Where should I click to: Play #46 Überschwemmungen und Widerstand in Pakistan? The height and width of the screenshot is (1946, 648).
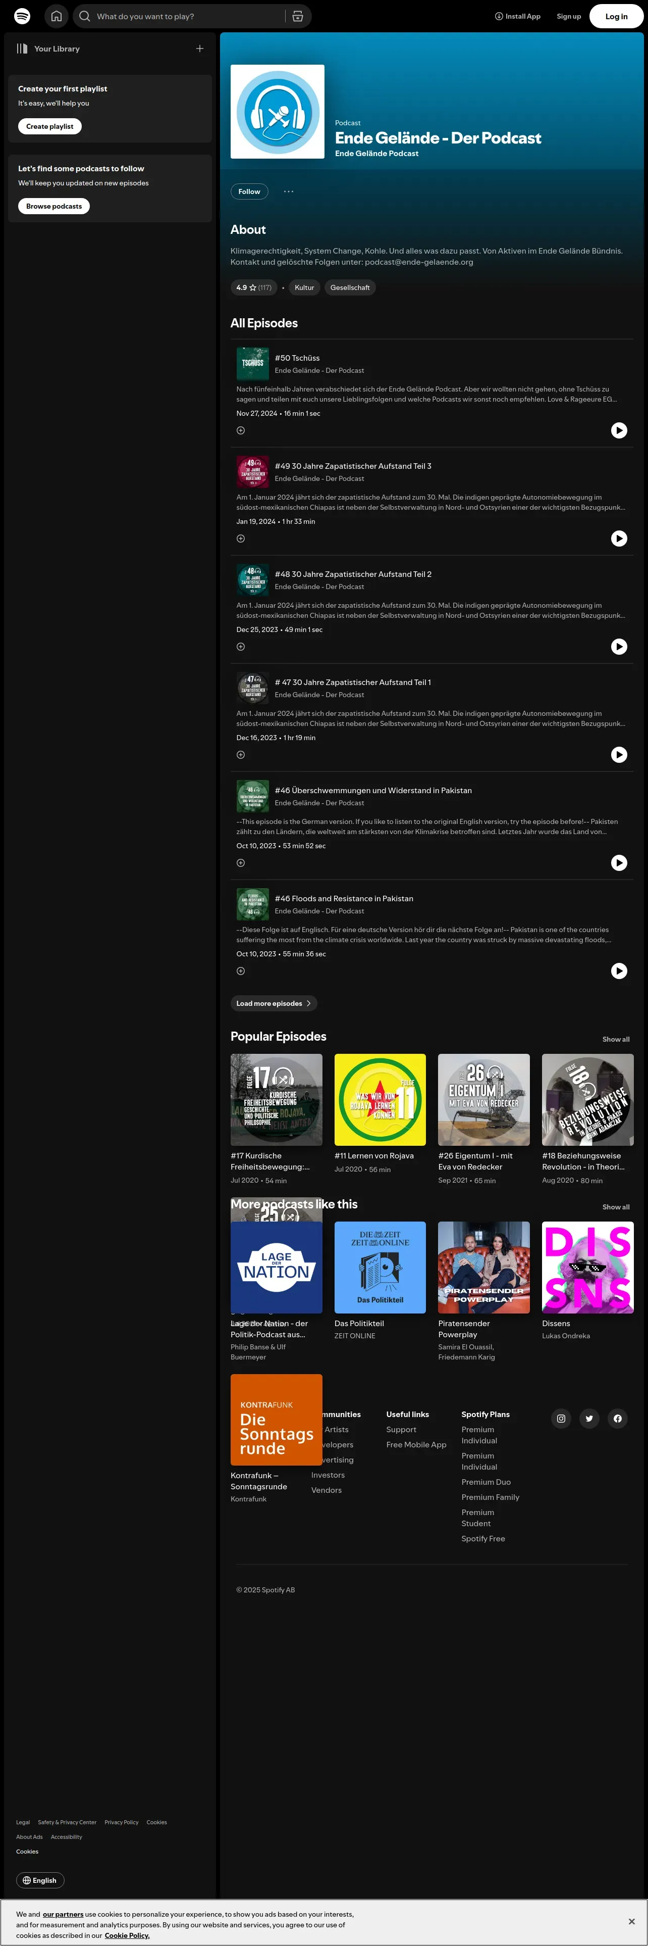tap(619, 863)
